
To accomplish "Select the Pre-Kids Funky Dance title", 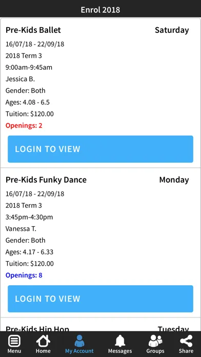I will point(46,180).
